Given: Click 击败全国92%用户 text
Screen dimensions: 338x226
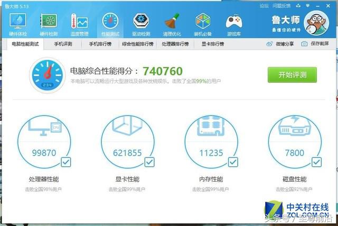Looking at the screenshot, I should click(294, 190).
